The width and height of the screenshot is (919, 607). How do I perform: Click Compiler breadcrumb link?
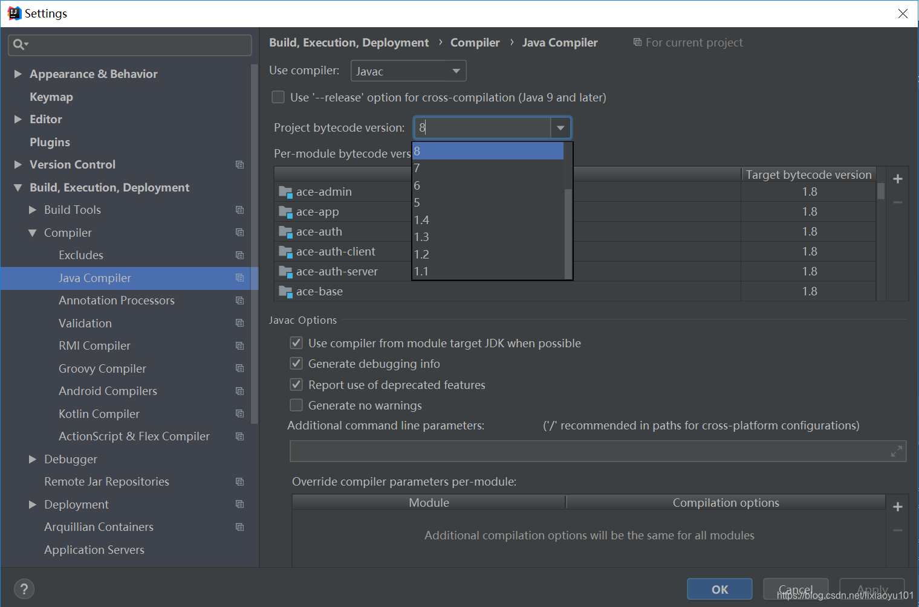[x=475, y=43]
